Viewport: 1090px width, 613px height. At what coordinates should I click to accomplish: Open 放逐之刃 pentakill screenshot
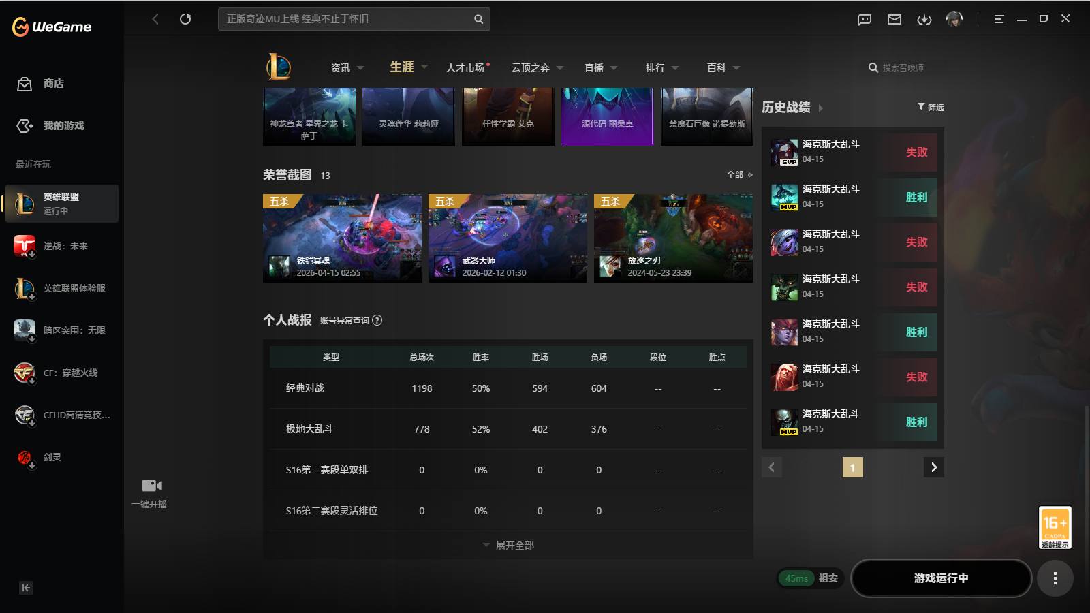click(673, 238)
